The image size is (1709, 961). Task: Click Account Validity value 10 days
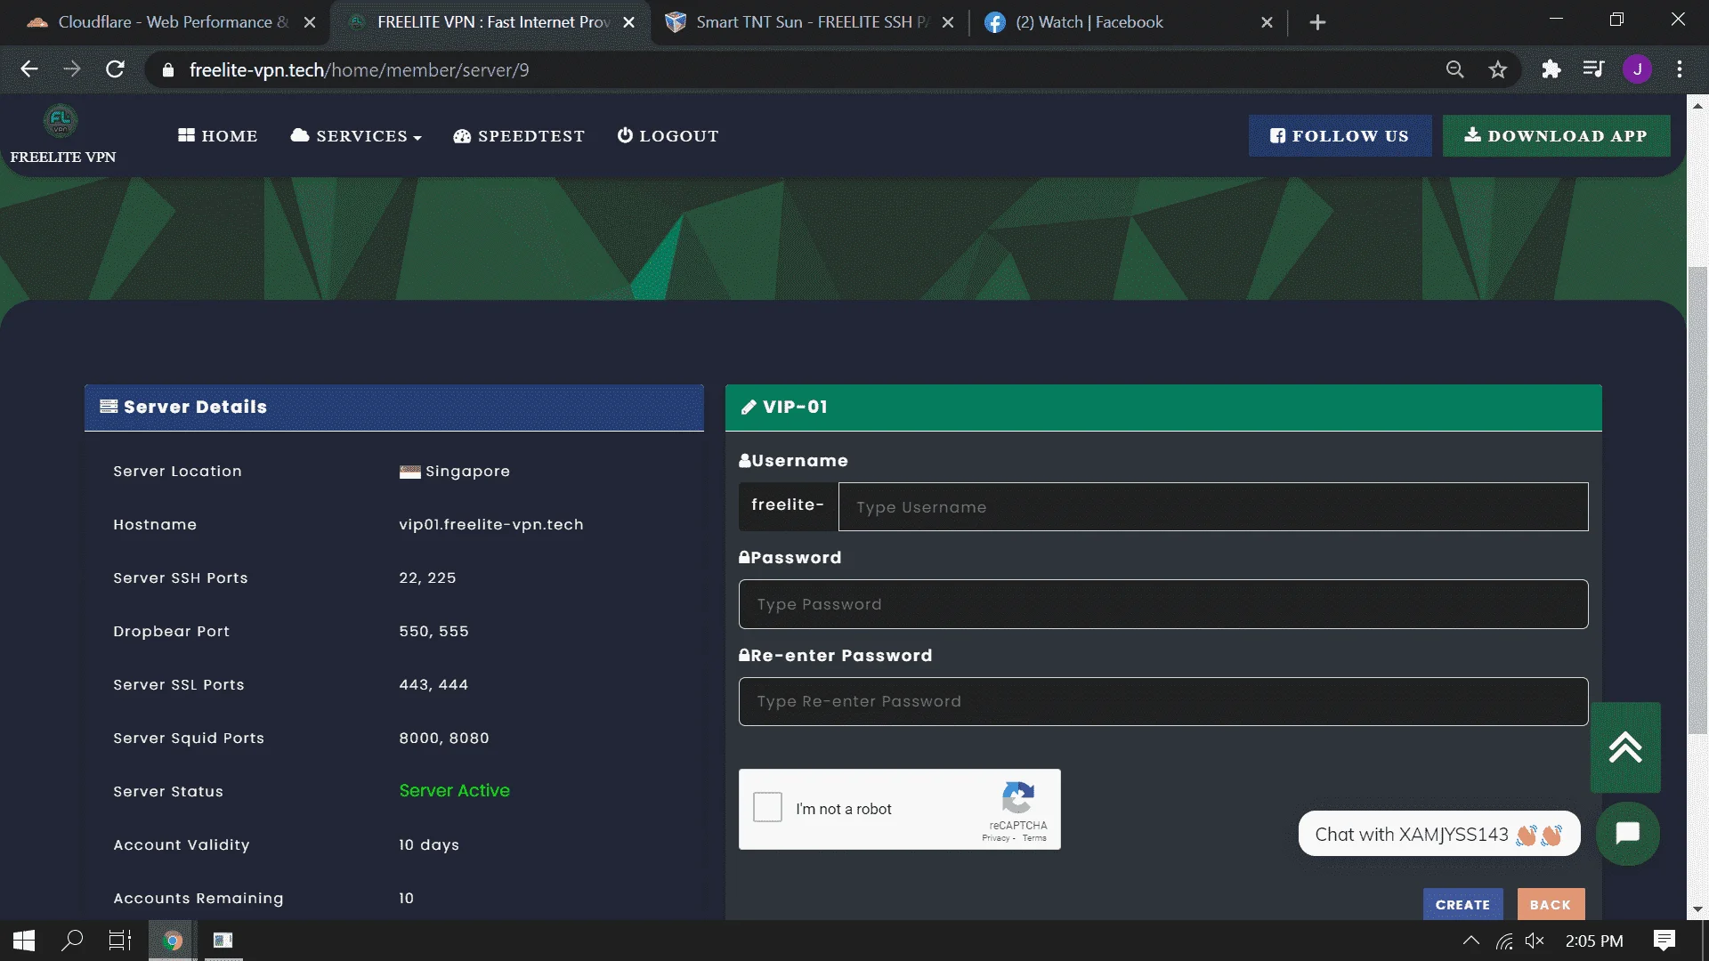point(429,845)
